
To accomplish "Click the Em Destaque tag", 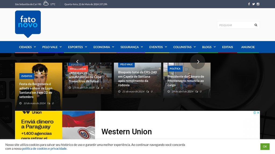I will (78, 69).
